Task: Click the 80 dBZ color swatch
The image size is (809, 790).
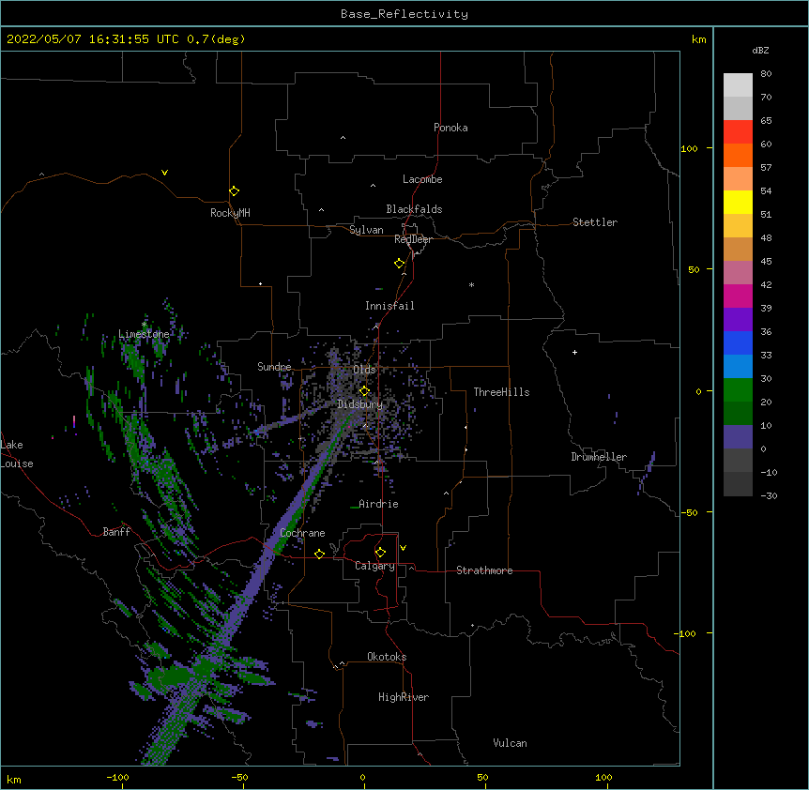Action: [738, 85]
